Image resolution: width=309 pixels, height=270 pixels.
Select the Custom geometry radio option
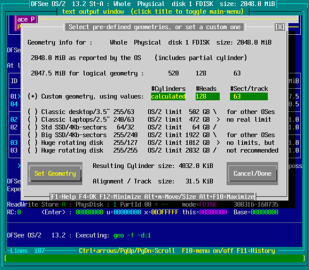tap(33, 96)
